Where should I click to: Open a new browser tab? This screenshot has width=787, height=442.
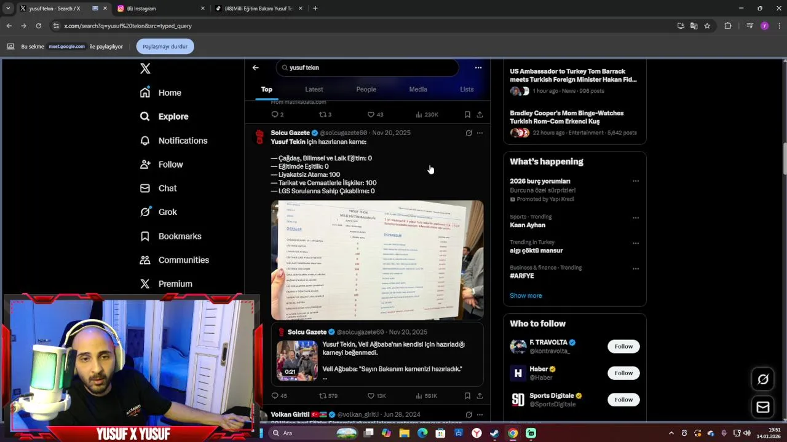coord(315,9)
